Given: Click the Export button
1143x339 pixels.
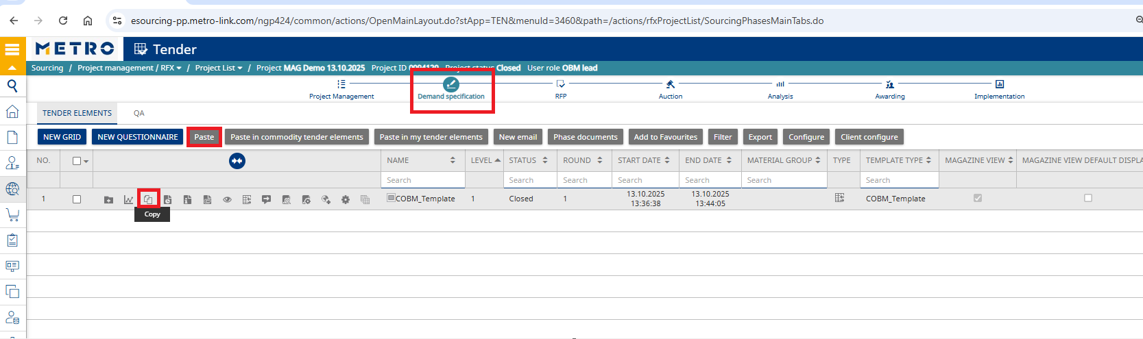Looking at the screenshot, I should [760, 137].
